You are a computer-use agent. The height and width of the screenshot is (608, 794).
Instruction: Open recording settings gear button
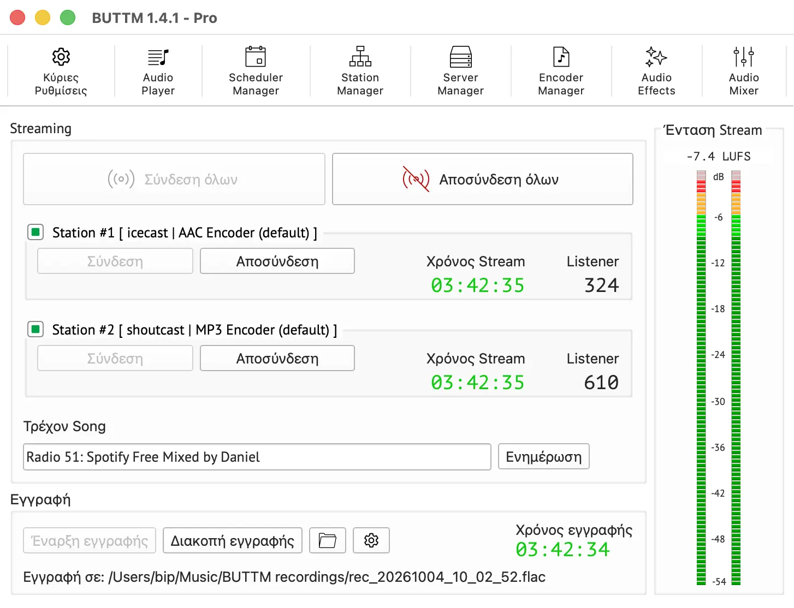pyautogui.click(x=371, y=540)
